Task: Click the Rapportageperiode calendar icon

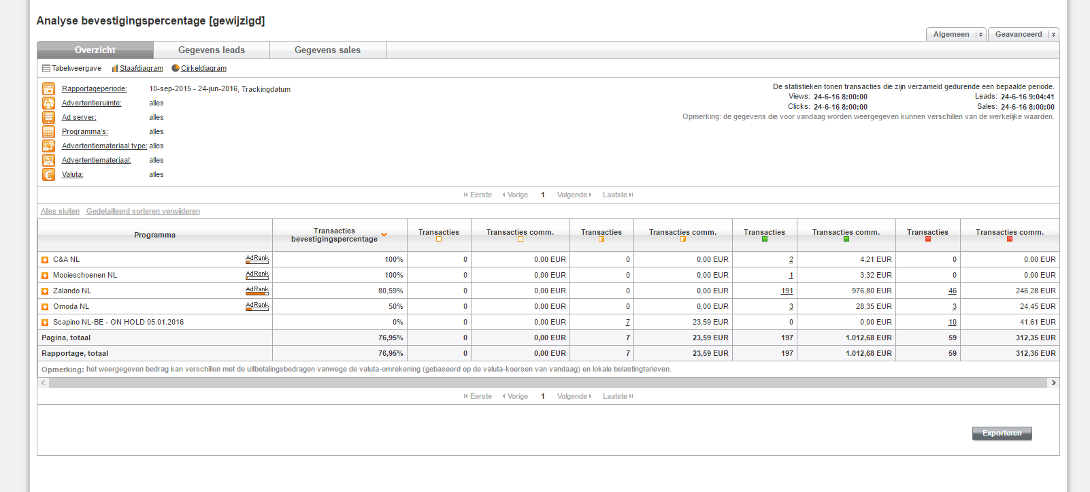Action: pyautogui.click(x=48, y=89)
